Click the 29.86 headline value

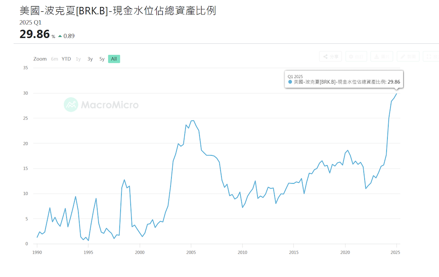click(x=34, y=34)
